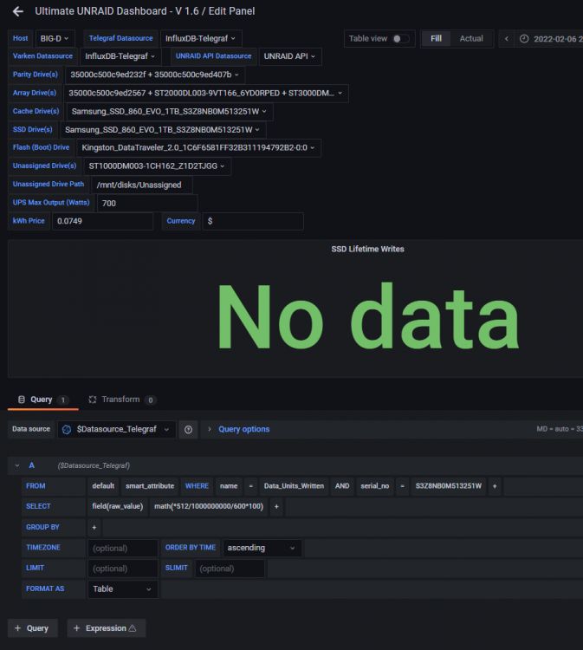The image size is (583, 650).
Task: Click the Transform tab icon
Action: point(93,400)
